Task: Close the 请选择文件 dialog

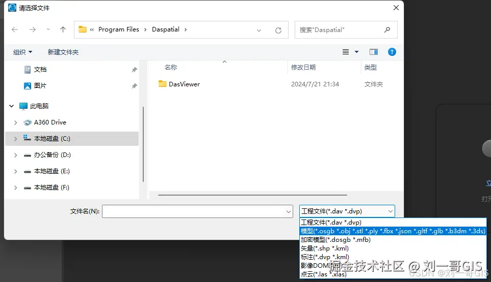Action: tap(396, 8)
